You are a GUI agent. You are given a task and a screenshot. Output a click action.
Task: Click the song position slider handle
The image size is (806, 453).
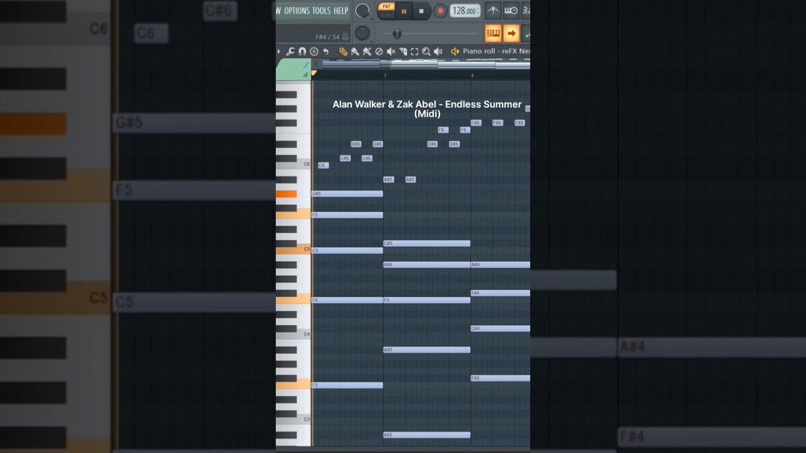[397, 33]
